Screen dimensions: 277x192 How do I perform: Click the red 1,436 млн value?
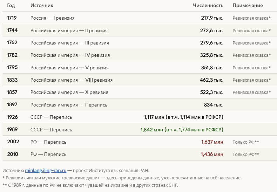(212, 154)
